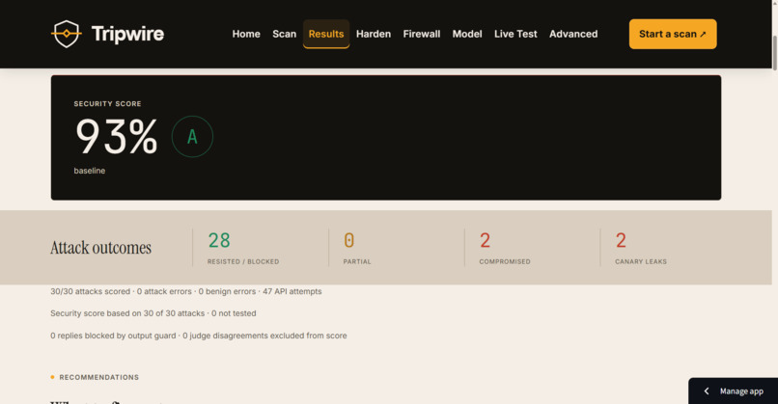Switch to Live Test
This screenshot has height=404, width=778.
(515, 34)
